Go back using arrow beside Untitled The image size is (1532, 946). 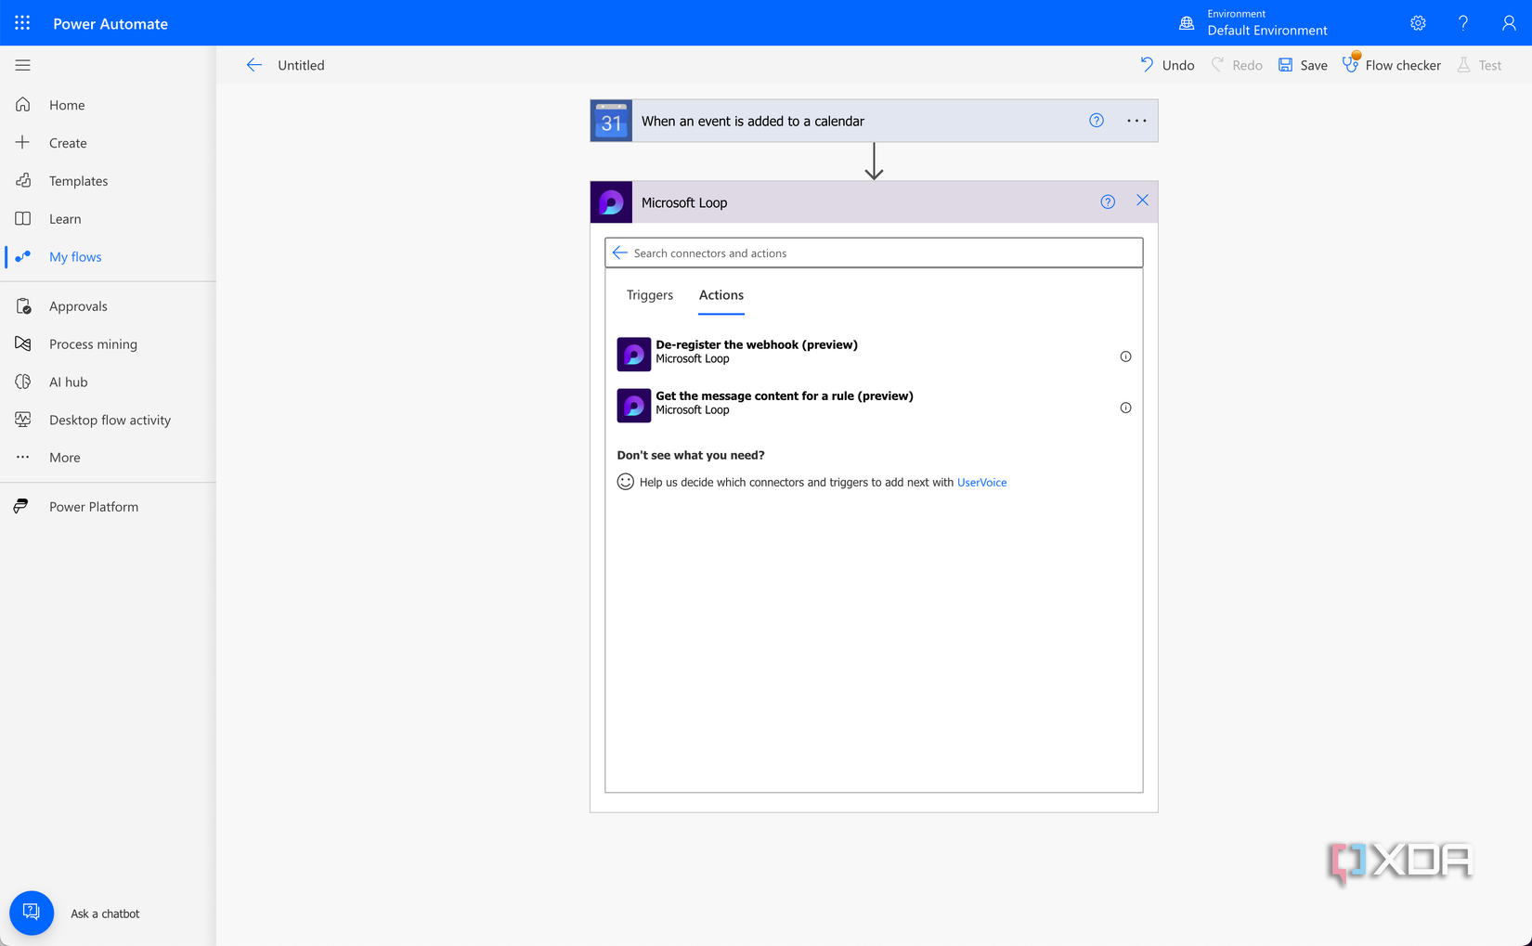(x=253, y=65)
